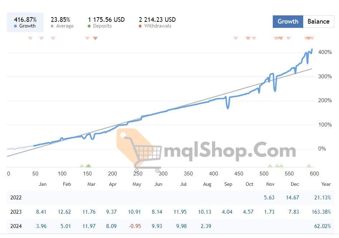
Task: Click the gray dot beside Average
Action: 52,26
